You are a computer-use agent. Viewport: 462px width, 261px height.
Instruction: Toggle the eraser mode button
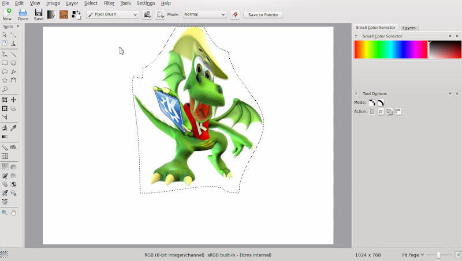click(235, 14)
